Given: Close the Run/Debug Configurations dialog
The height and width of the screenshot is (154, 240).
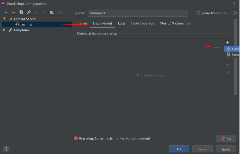Looking at the screenshot, I should click(234, 4).
